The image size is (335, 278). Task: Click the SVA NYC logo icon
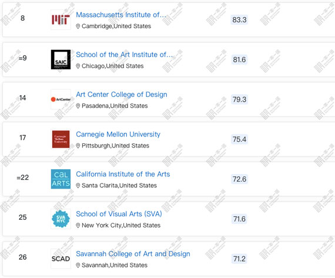[x=61, y=219]
